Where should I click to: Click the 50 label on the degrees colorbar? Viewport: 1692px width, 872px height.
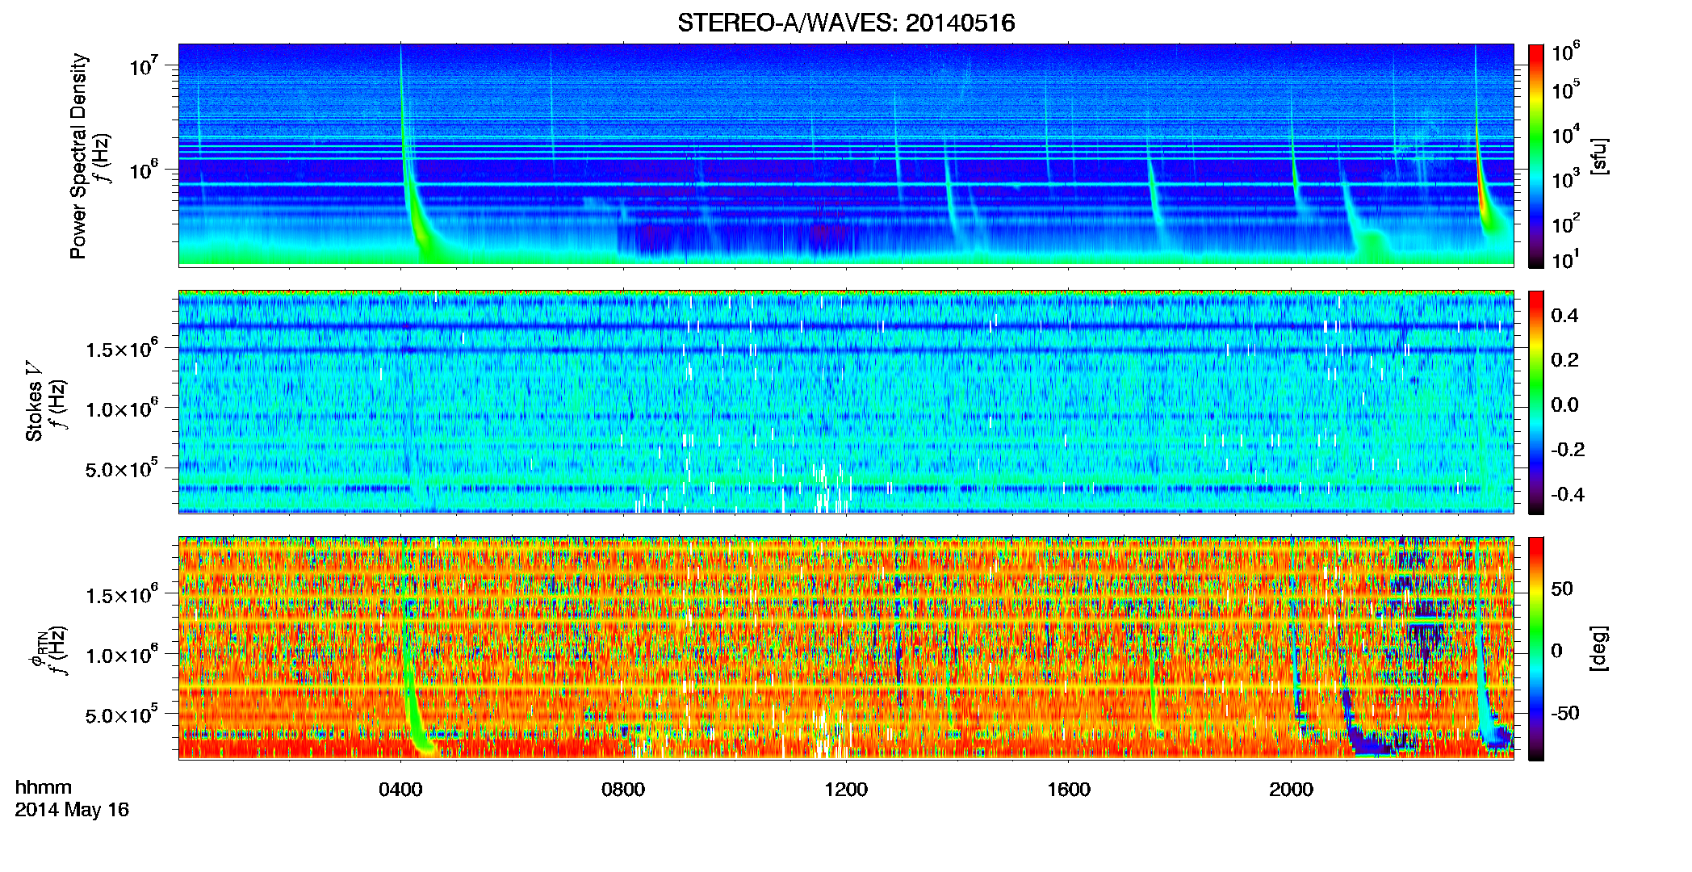pos(1562,589)
